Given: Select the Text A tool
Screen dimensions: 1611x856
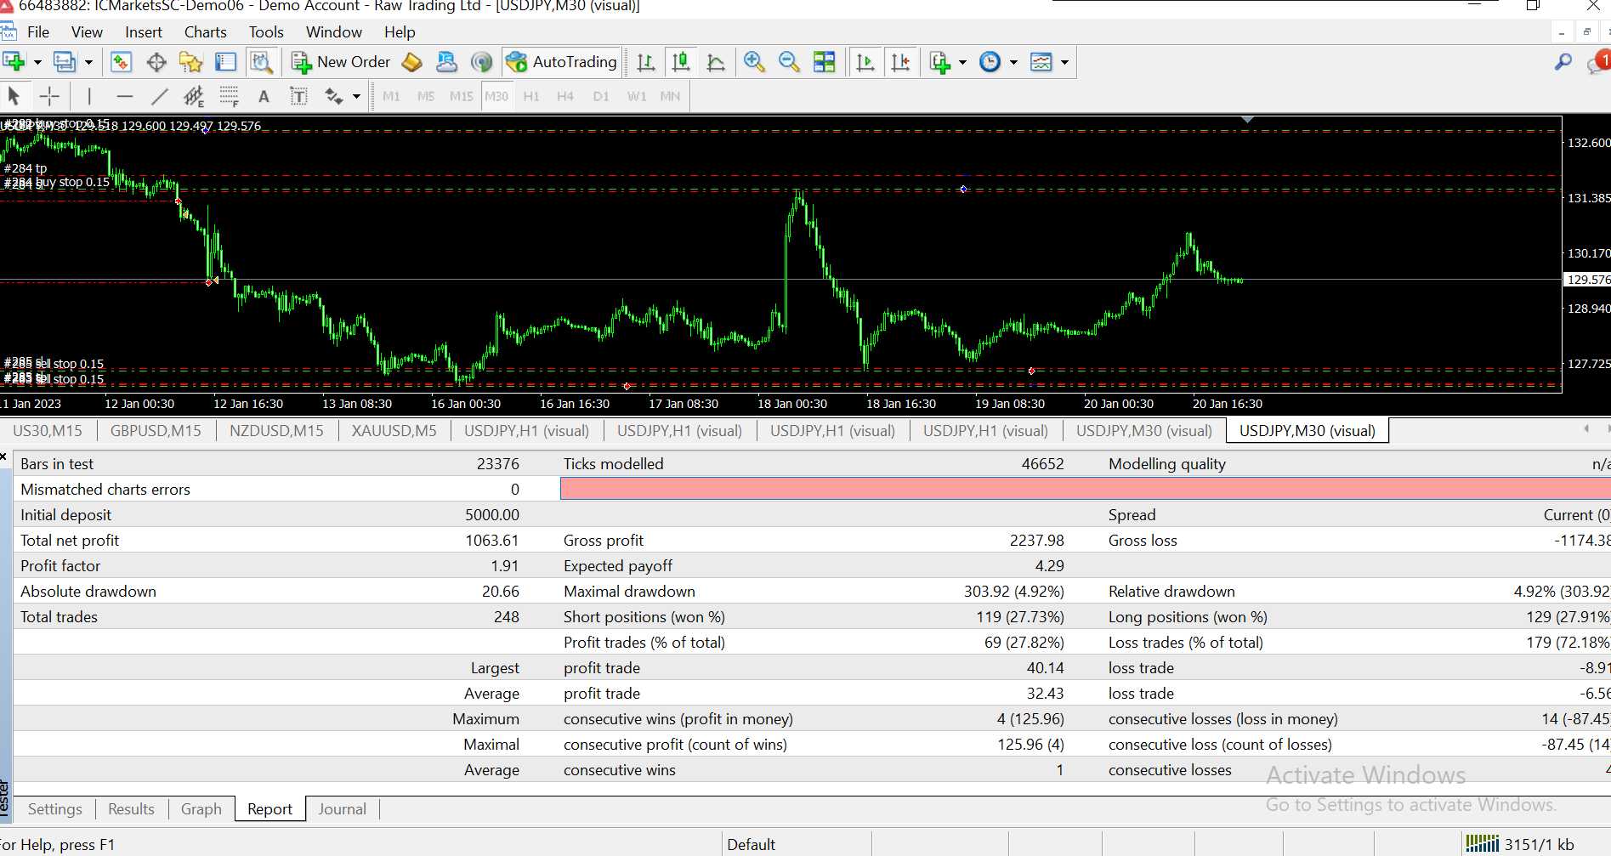Looking at the screenshot, I should (x=264, y=96).
